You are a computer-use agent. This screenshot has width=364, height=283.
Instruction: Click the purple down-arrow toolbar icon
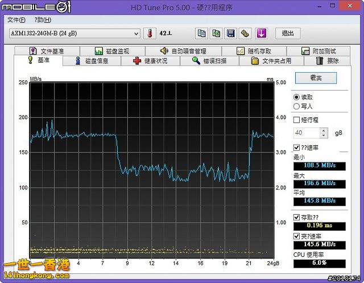pos(261,33)
